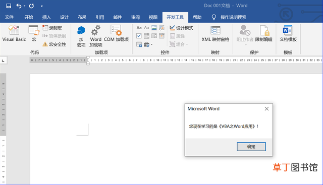This screenshot has width=323, height=185.
Task: Switch to the 邮件 Mailings tab
Action: [118, 17]
